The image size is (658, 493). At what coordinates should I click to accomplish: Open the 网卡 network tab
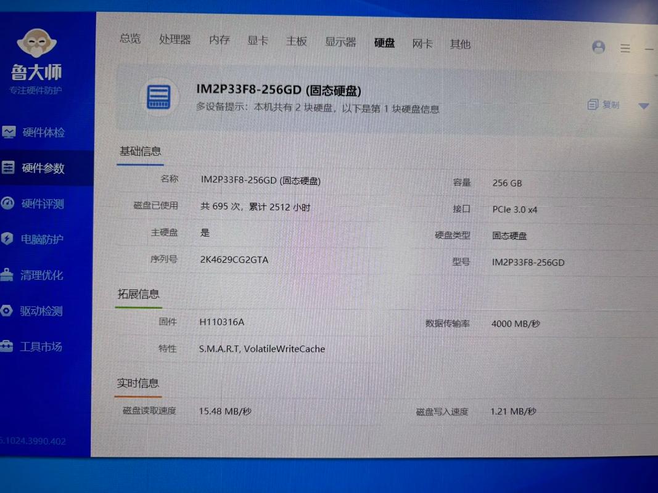(422, 43)
